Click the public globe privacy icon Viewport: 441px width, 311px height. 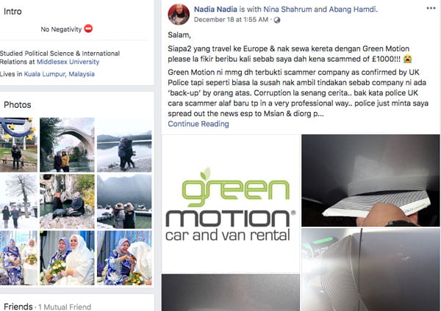[x=277, y=20]
